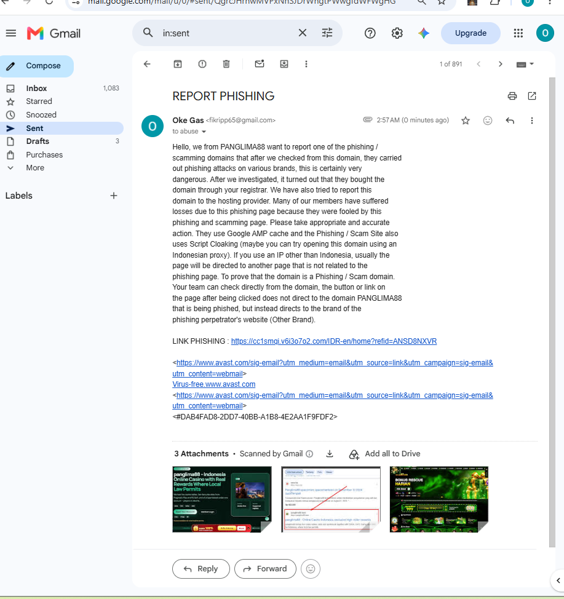564x599 pixels.
Task: Move email to inbox icon
Action: pos(284,64)
